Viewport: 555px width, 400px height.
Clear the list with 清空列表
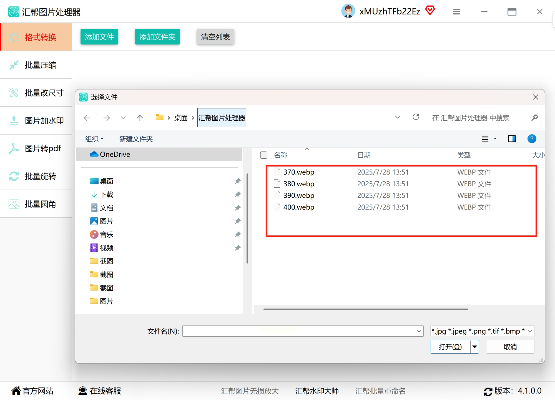pos(215,37)
